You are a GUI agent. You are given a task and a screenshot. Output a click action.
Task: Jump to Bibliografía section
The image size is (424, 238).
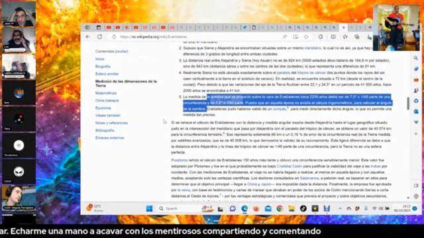pos(105,130)
